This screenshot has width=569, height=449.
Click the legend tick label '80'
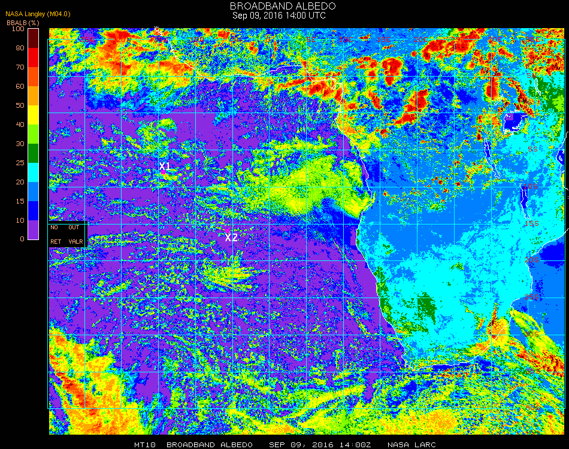pos(20,48)
